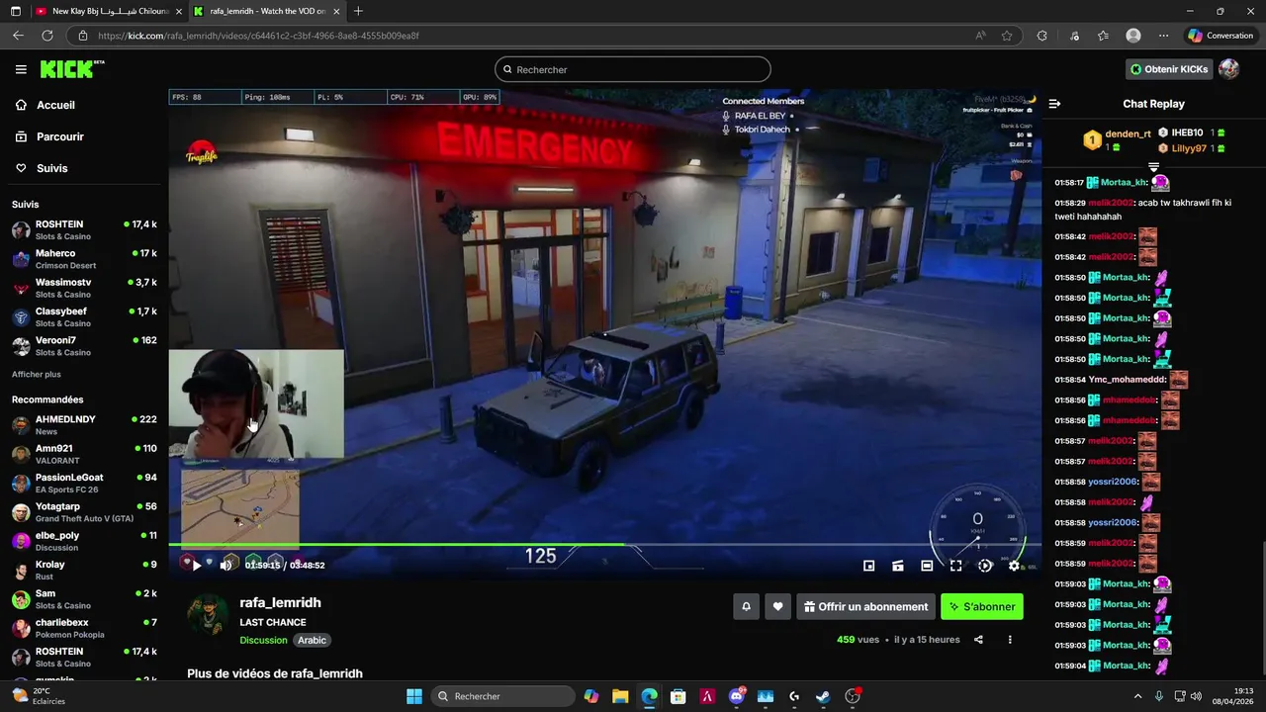Open video player settings gear

point(1014,566)
